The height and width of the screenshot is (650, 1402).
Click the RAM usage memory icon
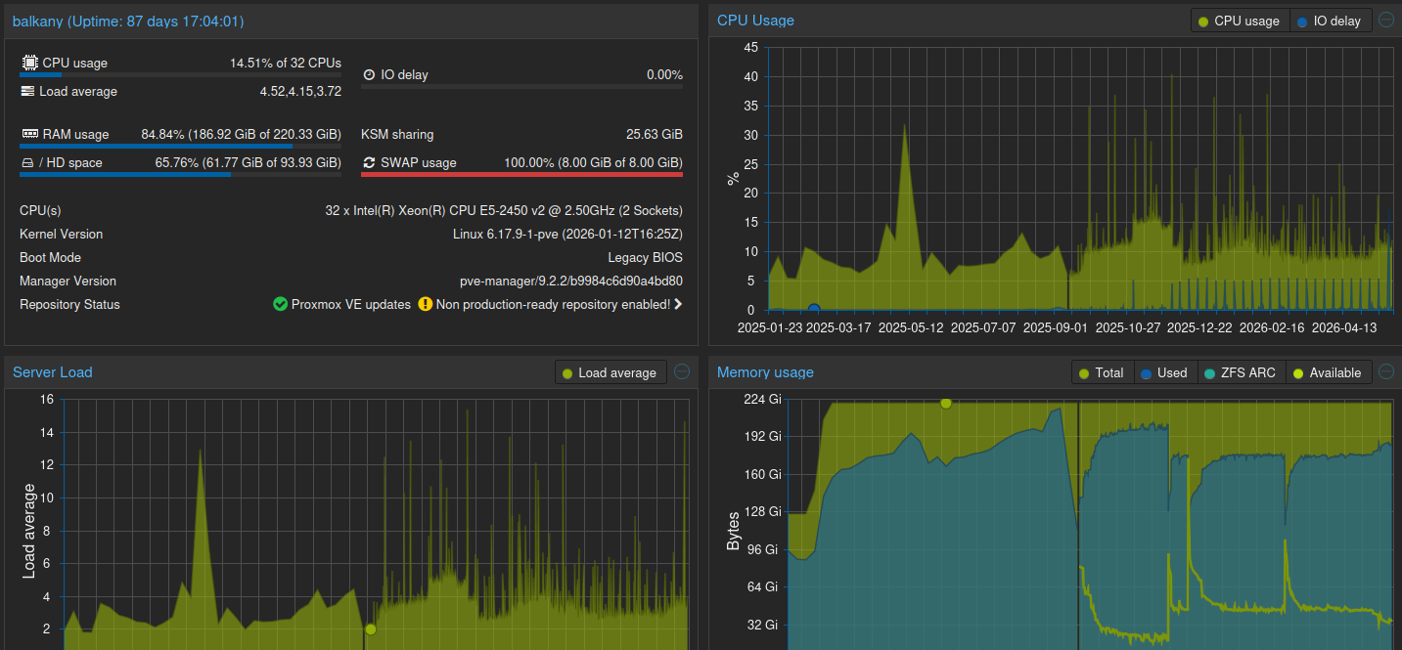point(29,134)
